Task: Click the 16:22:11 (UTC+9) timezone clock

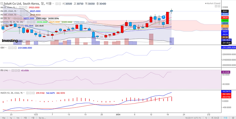Action: [x=193, y=118]
